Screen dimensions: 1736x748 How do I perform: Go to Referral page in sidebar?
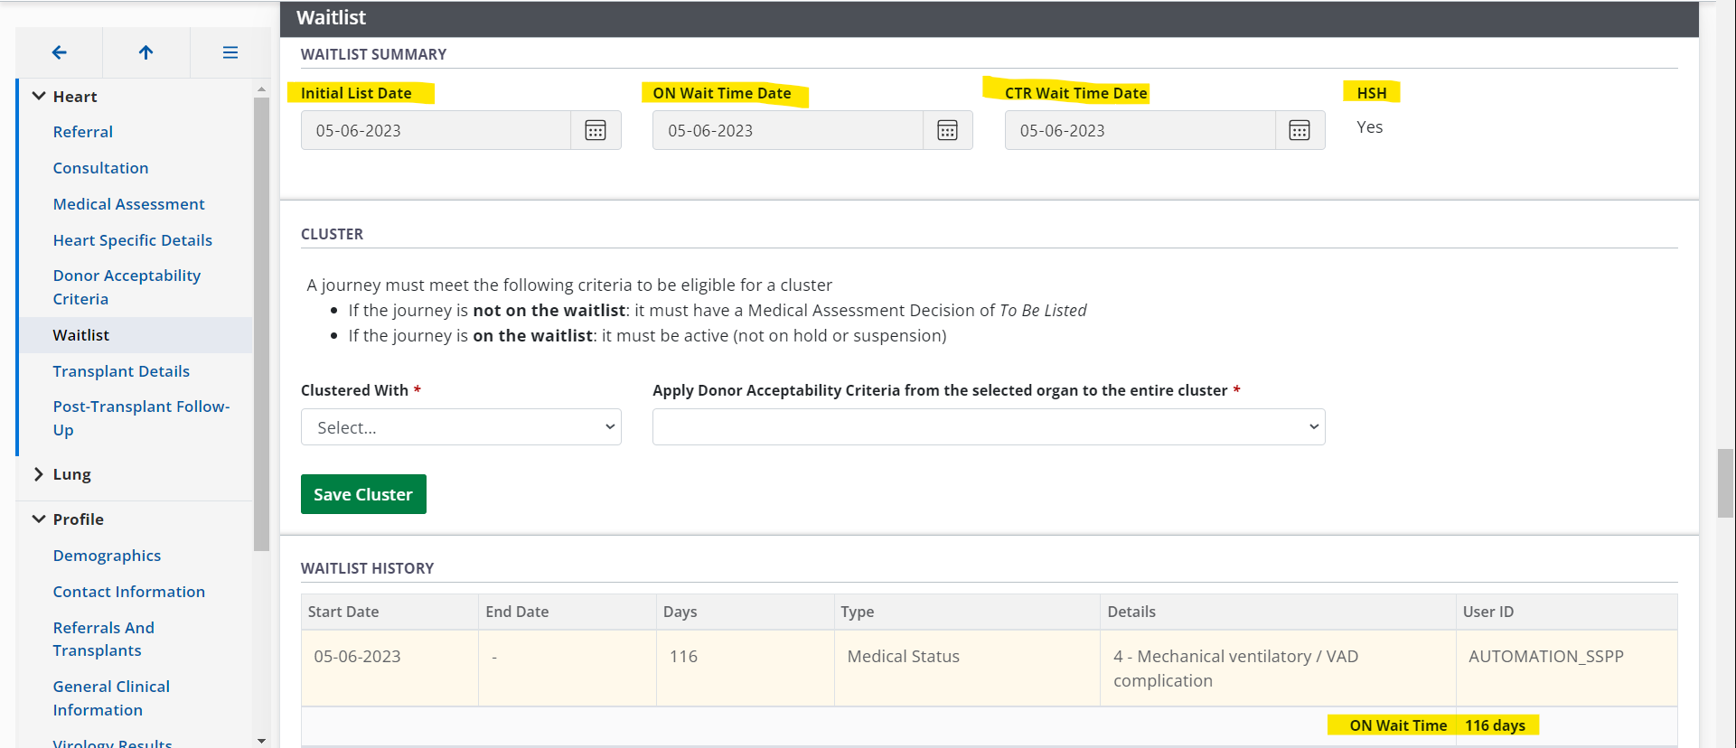pyautogui.click(x=83, y=132)
